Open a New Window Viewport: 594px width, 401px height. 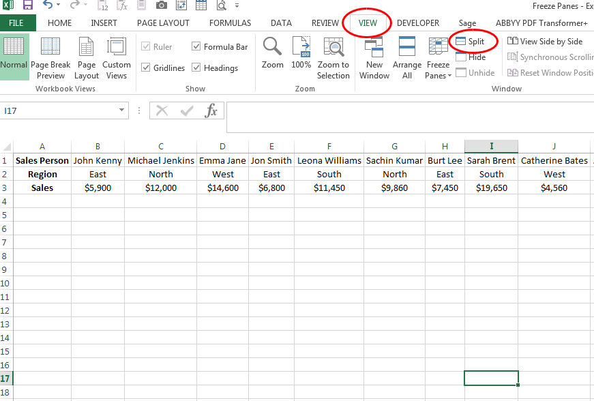pos(374,58)
